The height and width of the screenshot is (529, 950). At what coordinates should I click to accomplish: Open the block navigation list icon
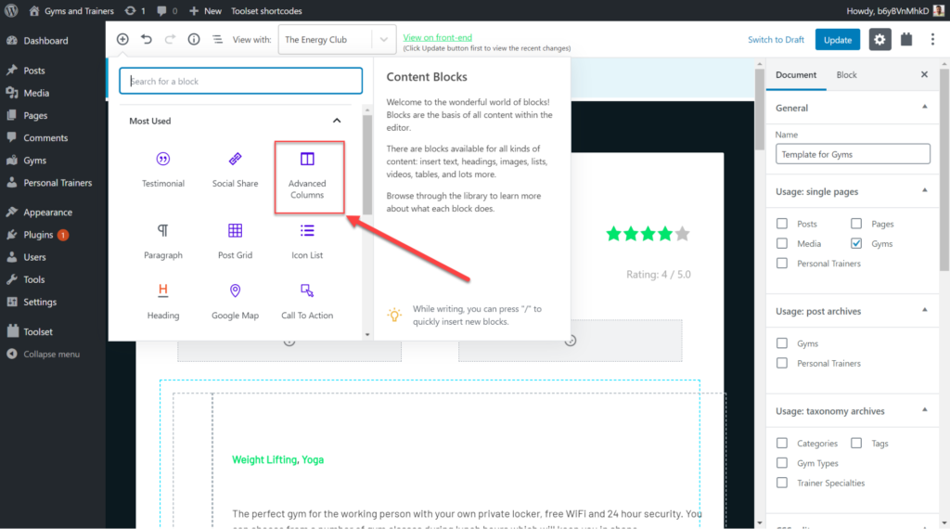pos(217,39)
